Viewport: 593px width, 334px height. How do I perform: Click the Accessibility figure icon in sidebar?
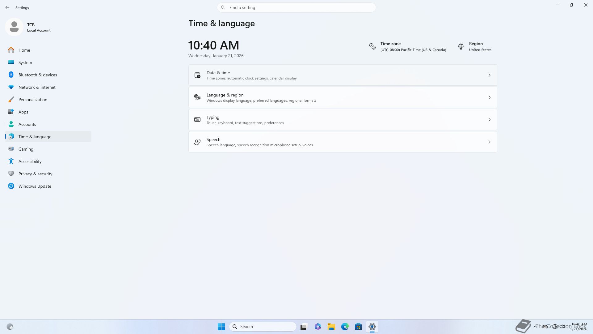coord(11,161)
